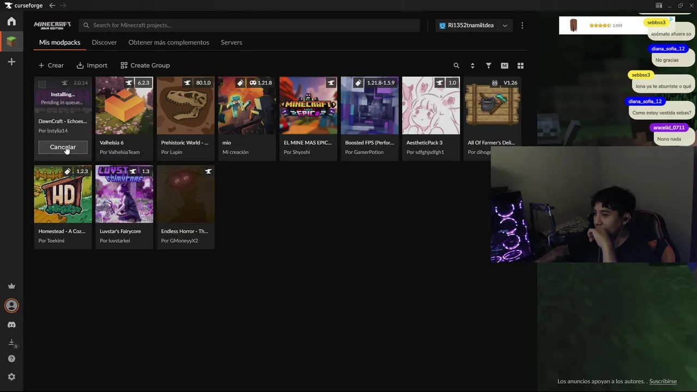The height and width of the screenshot is (392, 697).
Task: Click the Por Shyoshi author text
Action: 297,152
